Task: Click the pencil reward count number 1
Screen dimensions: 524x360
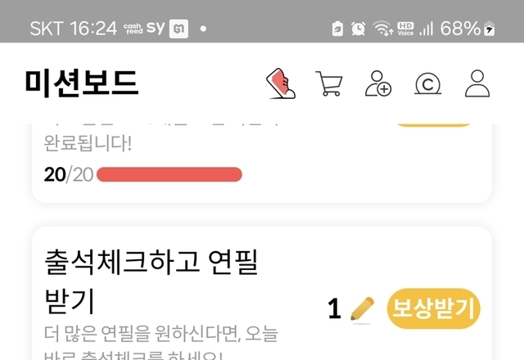Action: (334, 308)
